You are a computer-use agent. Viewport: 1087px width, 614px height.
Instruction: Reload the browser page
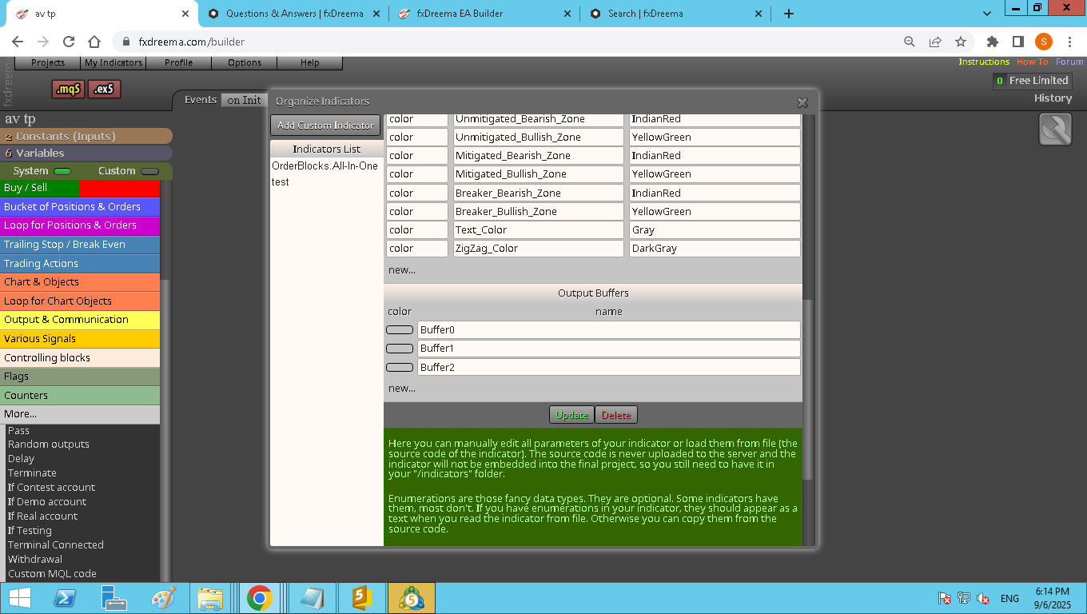tap(69, 42)
